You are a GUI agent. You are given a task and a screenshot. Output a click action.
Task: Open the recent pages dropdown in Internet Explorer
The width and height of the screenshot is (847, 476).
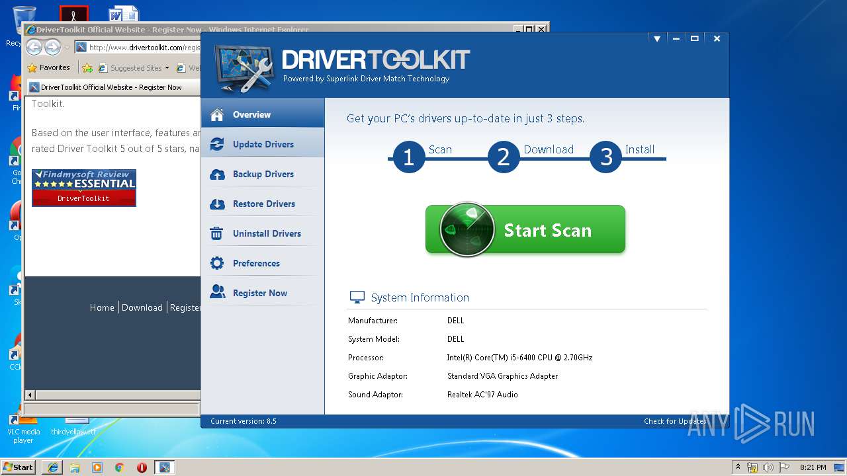(67, 48)
